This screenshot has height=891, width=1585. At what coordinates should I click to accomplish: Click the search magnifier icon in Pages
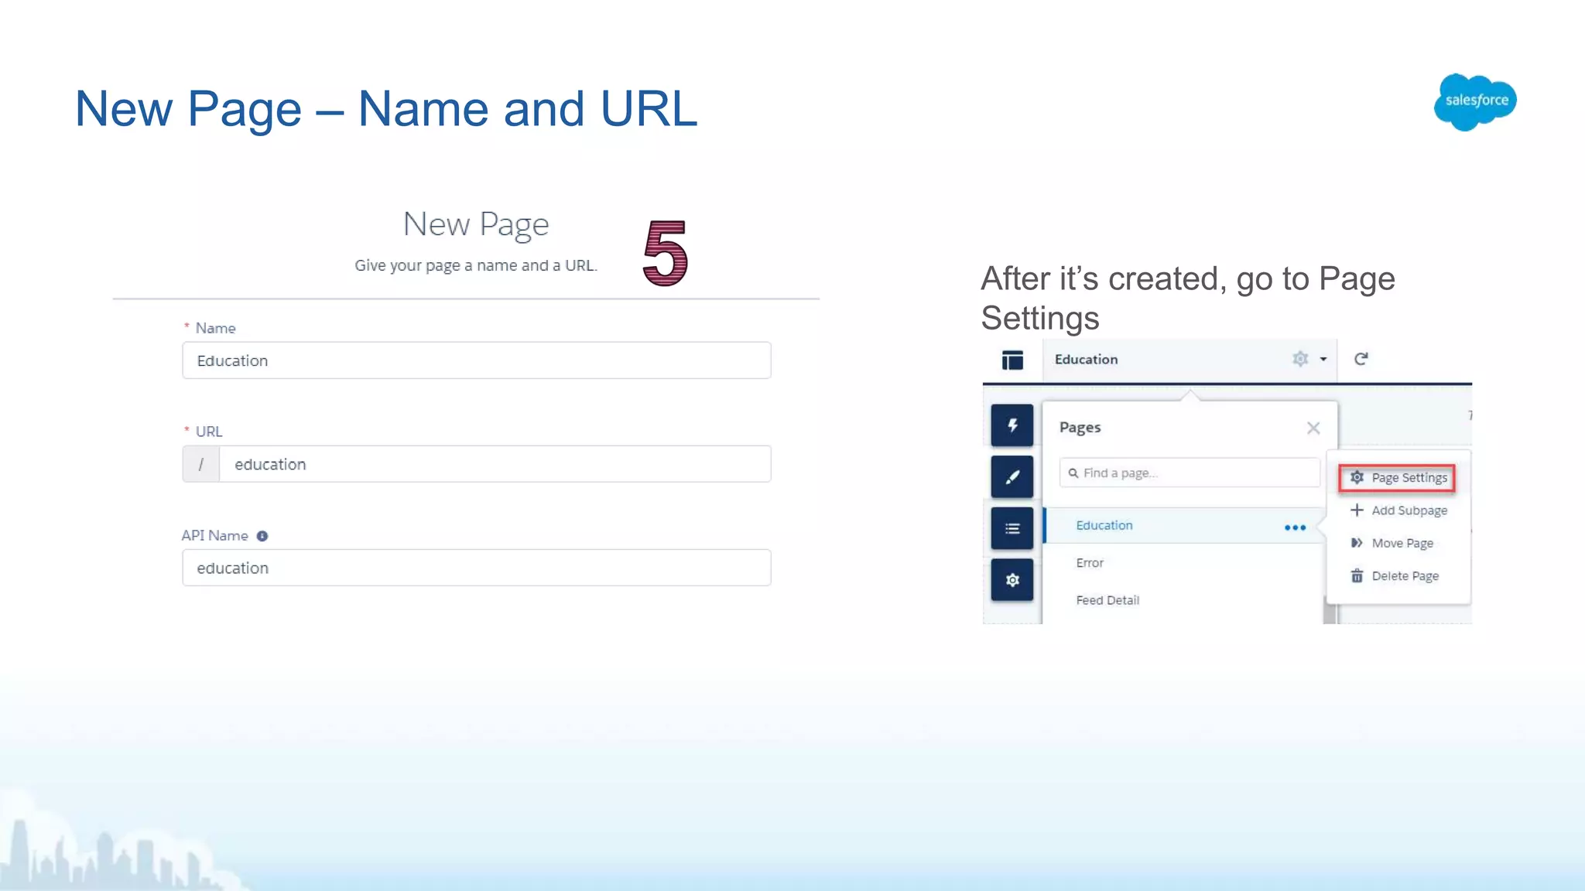pyautogui.click(x=1073, y=473)
